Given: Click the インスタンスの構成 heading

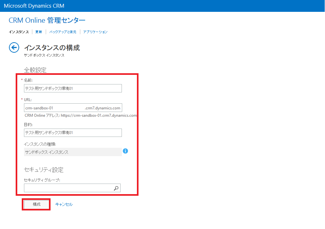Looking at the screenshot, I should click(52, 48).
